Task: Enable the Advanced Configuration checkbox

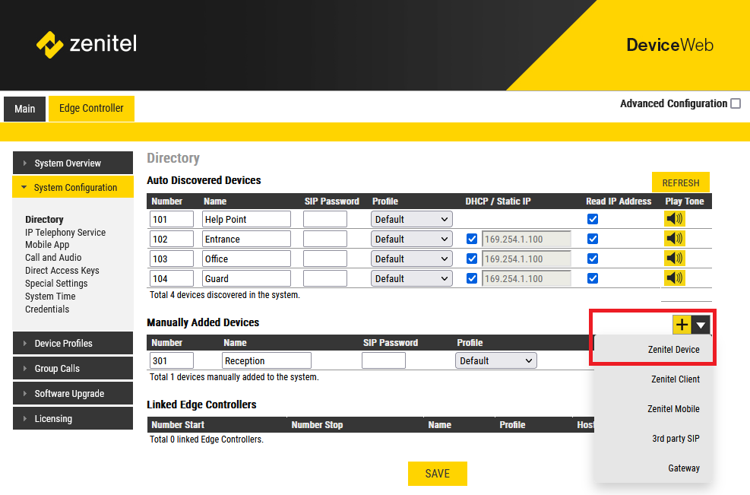Action: click(735, 103)
